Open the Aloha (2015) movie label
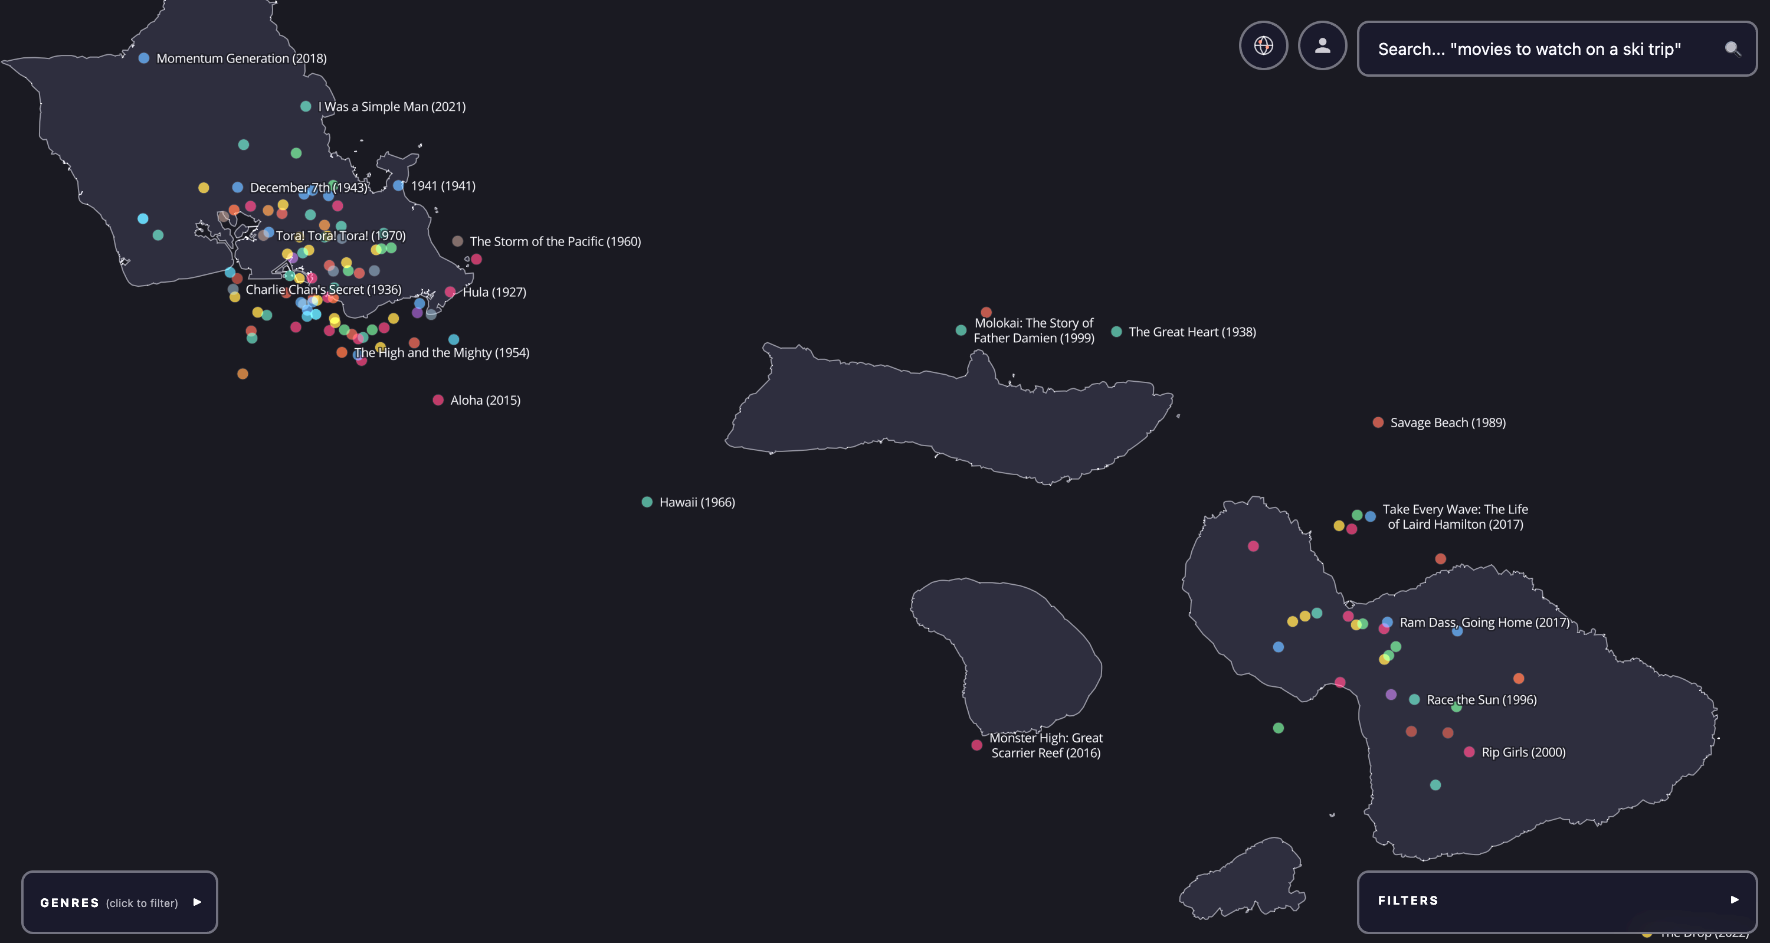Screen dimensions: 1770x943 [x=485, y=400]
